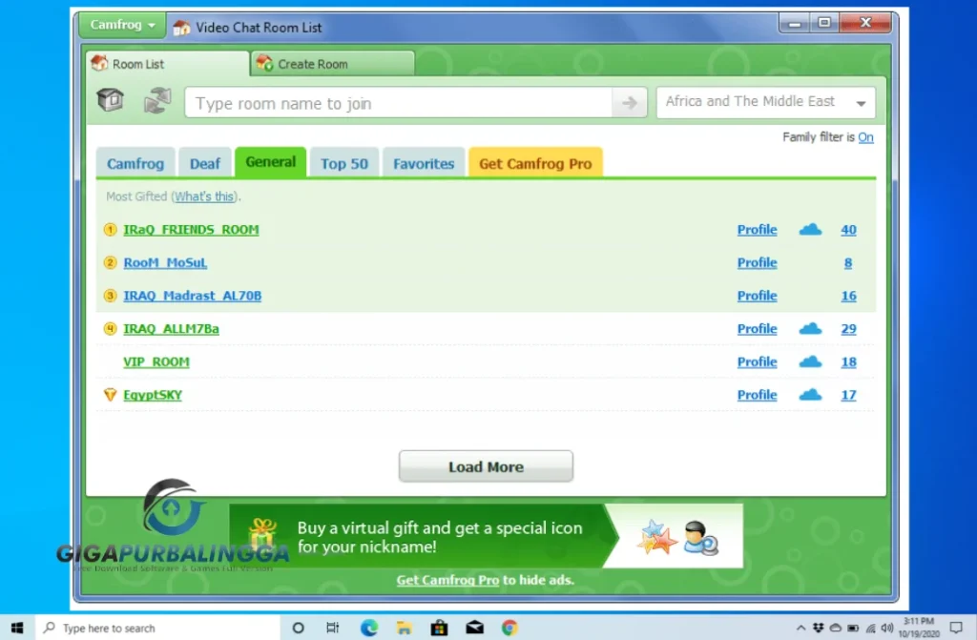The image size is (977, 640).
Task: Click the cloud toggle beside VIP_ROOM
Action: (809, 361)
